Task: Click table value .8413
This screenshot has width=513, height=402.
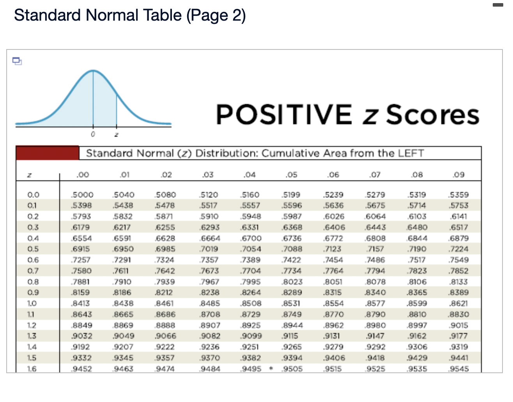Action: 80,303
